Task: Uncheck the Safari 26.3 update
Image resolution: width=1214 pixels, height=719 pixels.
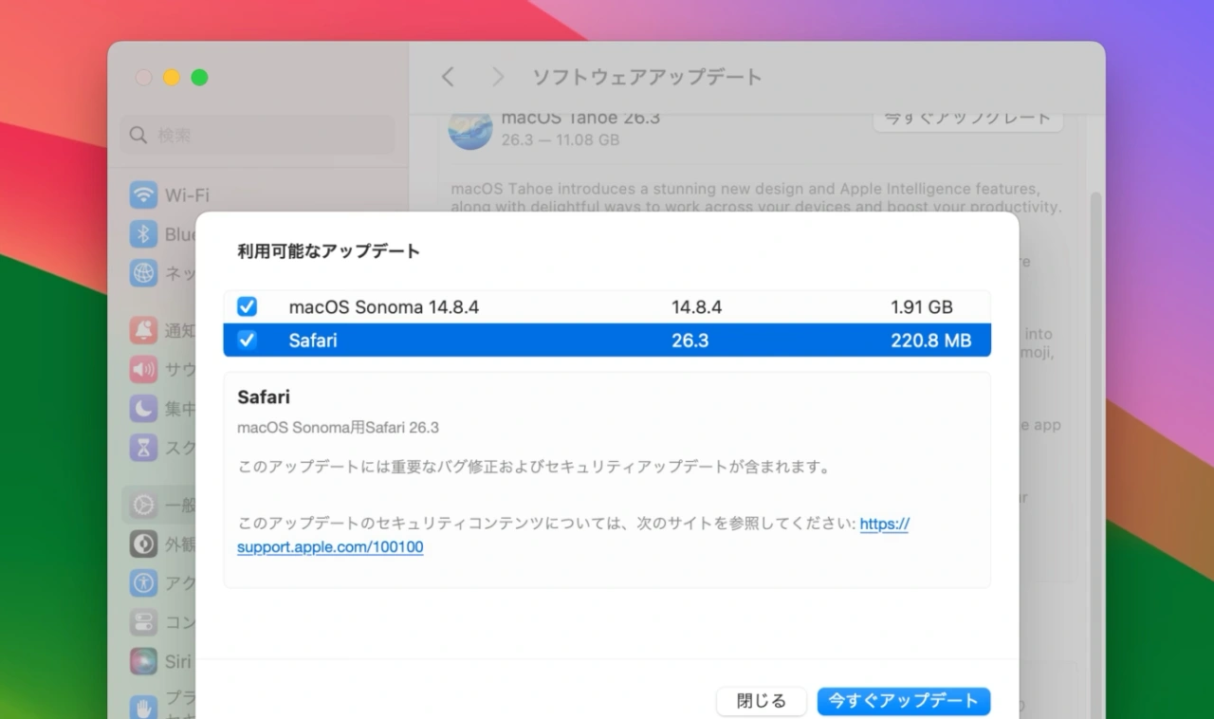Action: click(247, 340)
